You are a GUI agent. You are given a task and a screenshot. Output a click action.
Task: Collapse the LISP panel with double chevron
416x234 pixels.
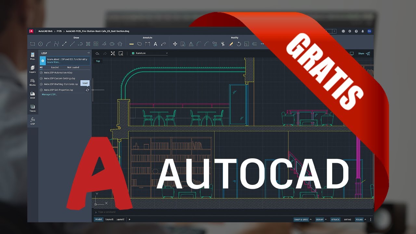[89, 53]
